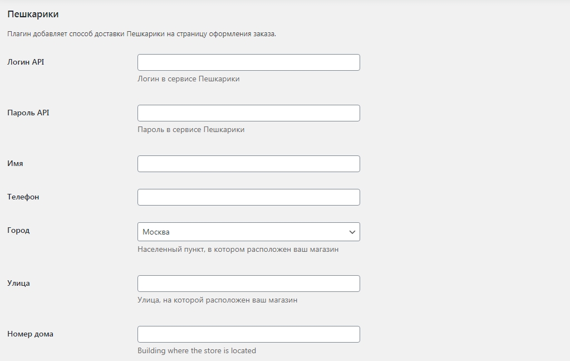Click the Город field label

pyautogui.click(x=18, y=230)
